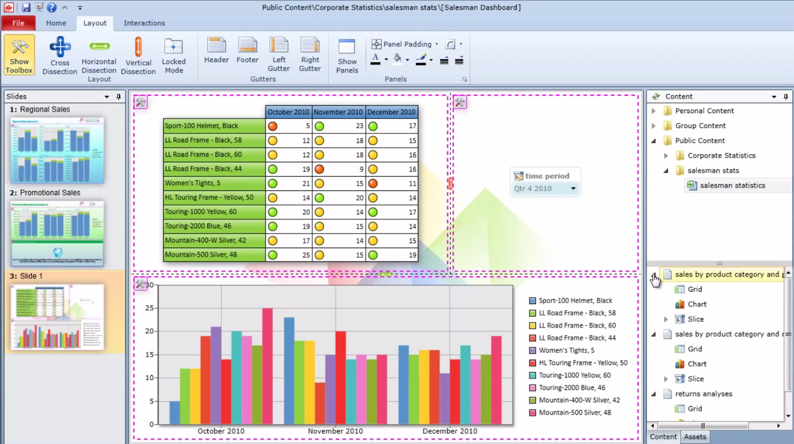The image size is (794, 444).
Task: Add a Header gutter
Action: coord(216,51)
